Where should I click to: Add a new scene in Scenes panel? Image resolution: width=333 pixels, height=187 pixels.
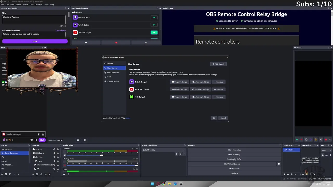[x=2, y=174]
